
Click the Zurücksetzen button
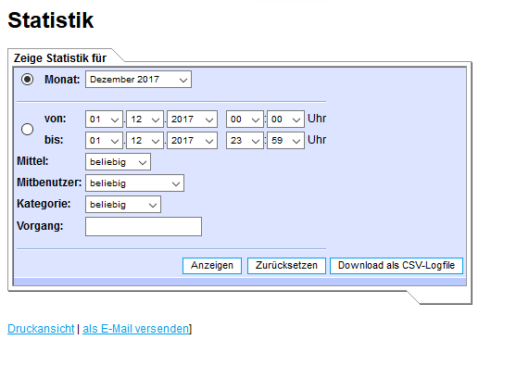[x=286, y=266]
